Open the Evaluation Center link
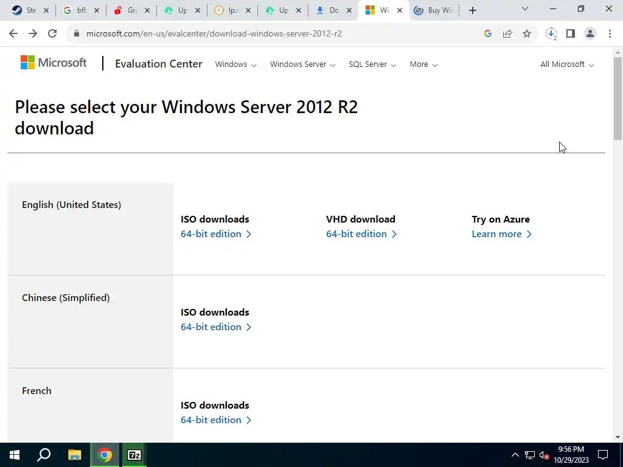 pos(159,64)
